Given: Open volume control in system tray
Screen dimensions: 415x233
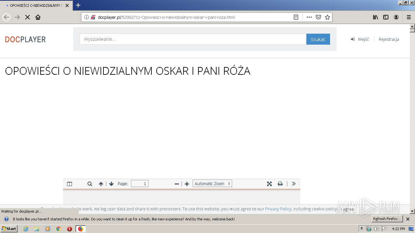Looking at the screenshot, I should click(376, 229).
